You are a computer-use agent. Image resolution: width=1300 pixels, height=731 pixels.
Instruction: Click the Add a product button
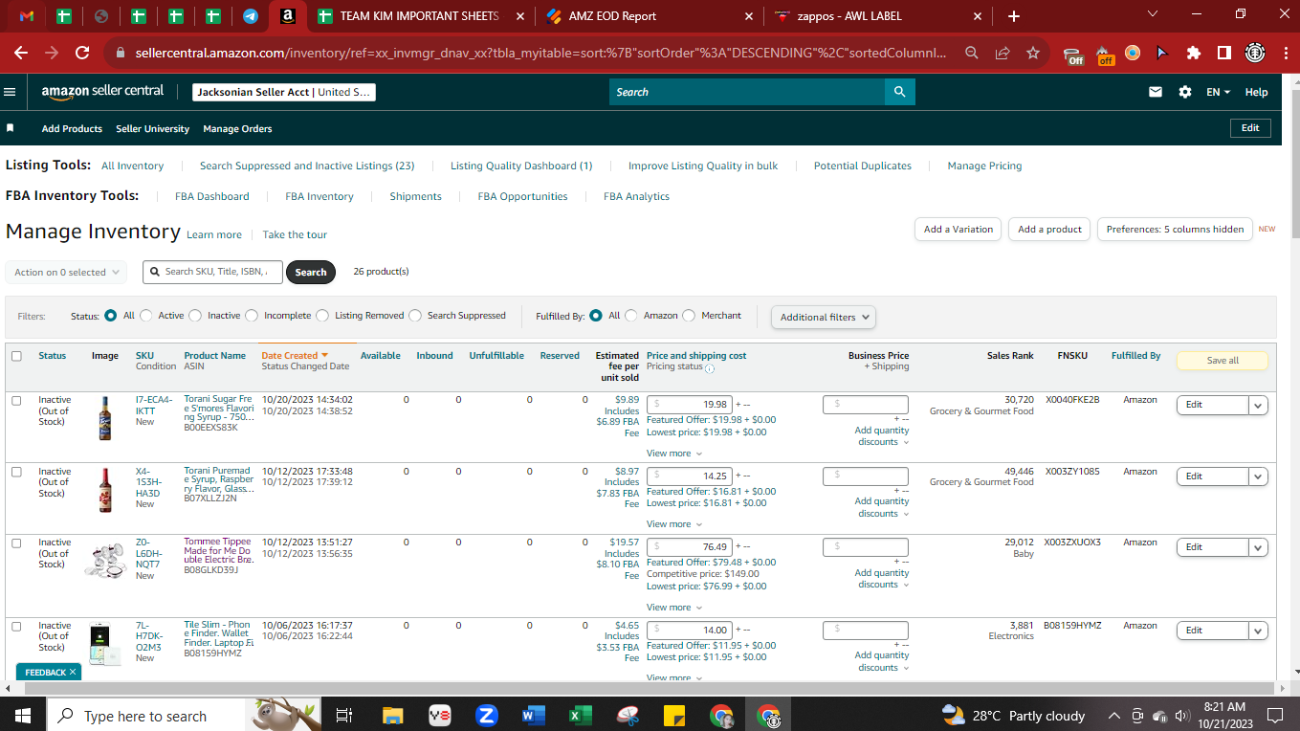tap(1049, 229)
